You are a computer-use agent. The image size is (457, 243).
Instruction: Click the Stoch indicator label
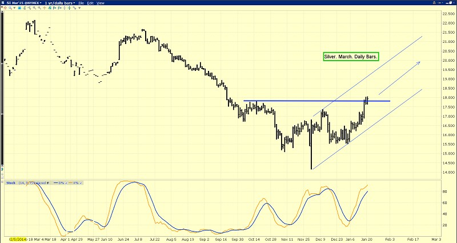point(11,183)
